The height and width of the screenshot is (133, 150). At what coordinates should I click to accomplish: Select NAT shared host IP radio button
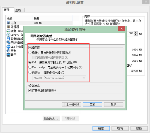(30, 62)
